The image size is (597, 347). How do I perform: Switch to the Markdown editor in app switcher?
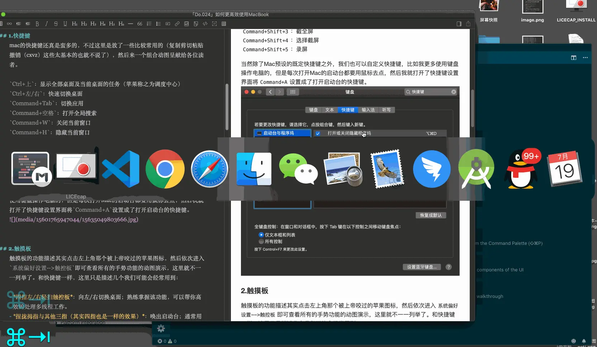pyautogui.click(x=31, y=168)
